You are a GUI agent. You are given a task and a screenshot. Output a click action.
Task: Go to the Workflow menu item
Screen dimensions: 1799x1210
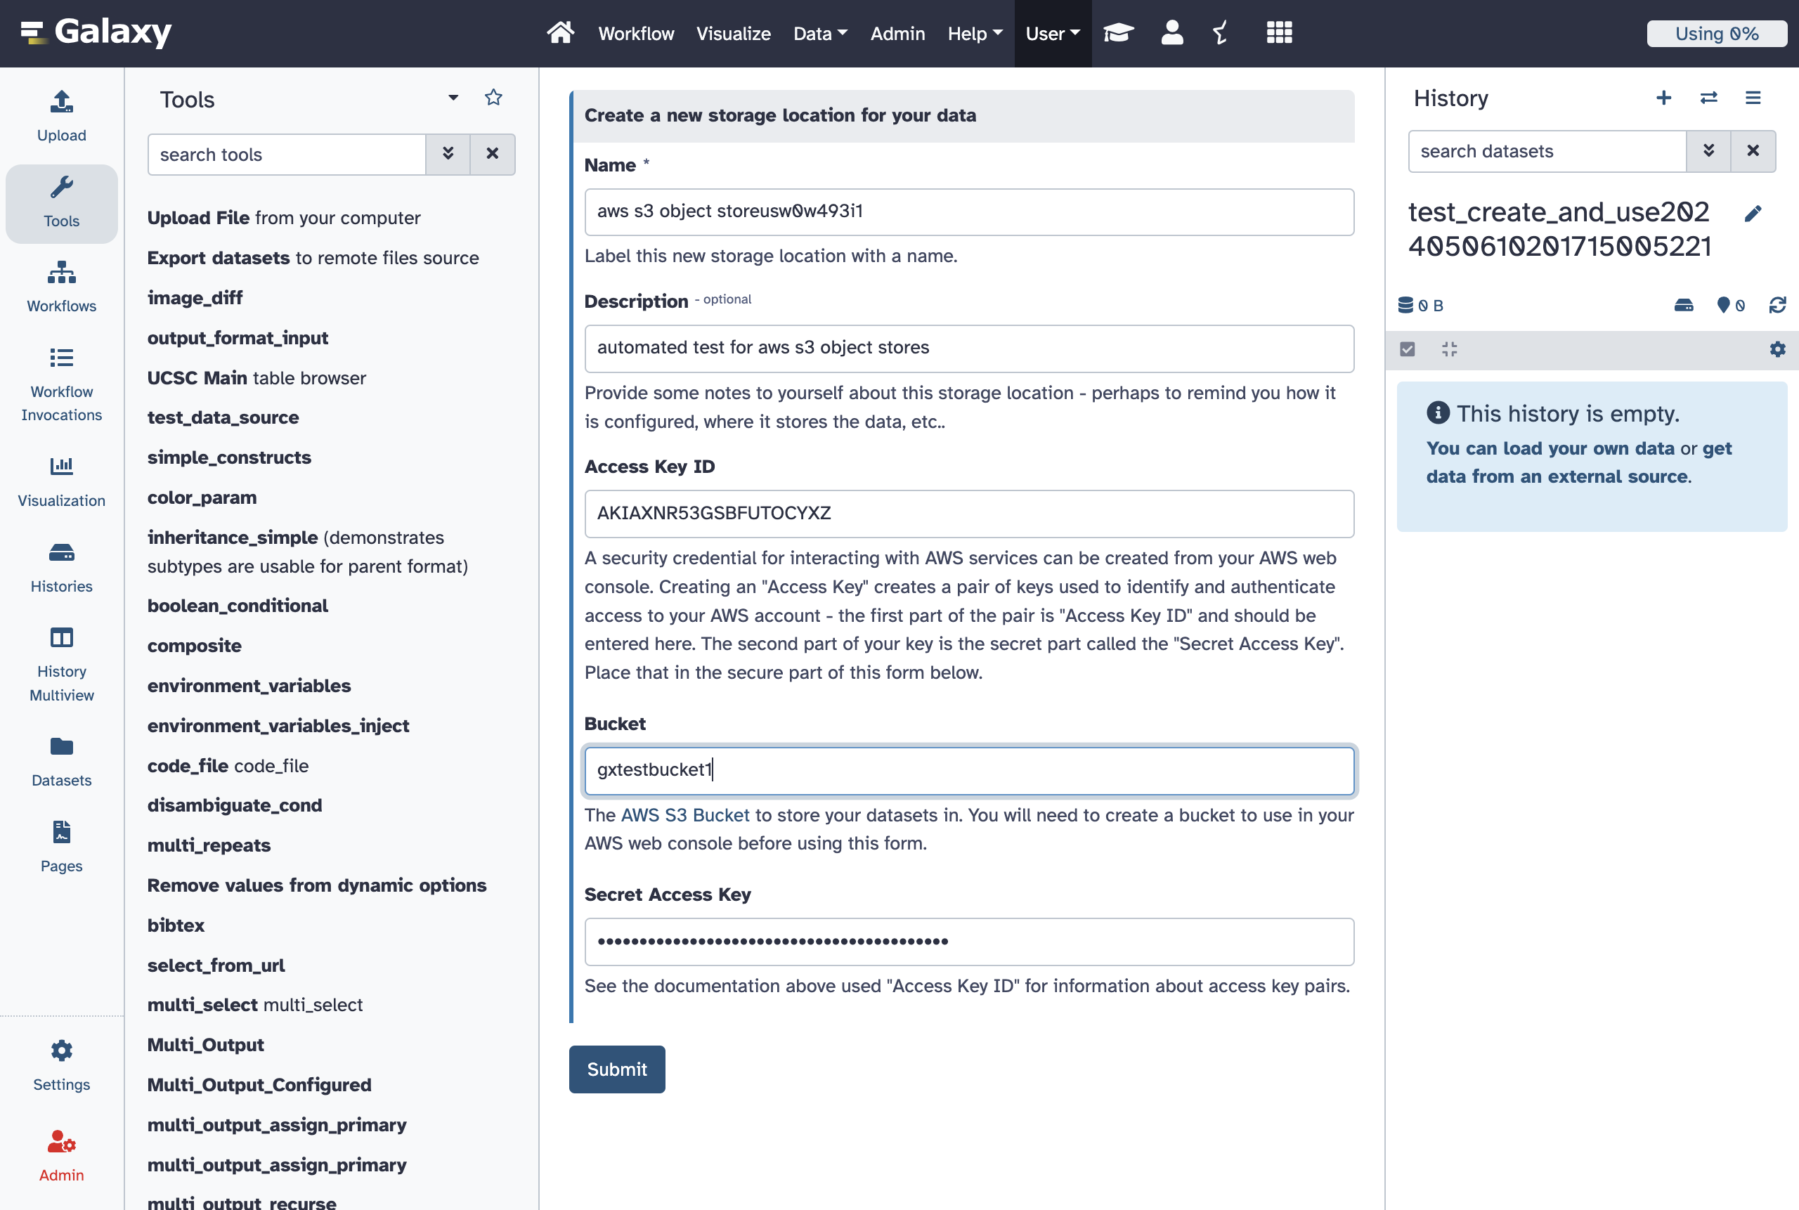click(x=635, y=33)
